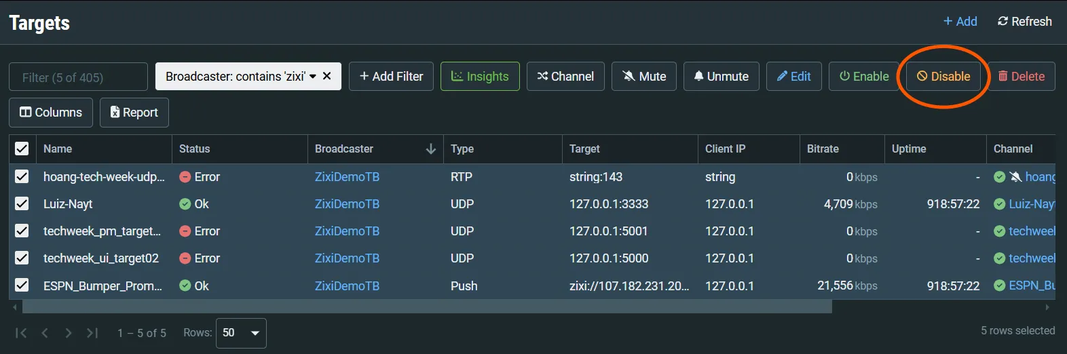Click the Error status icon for techweek_ui_target02

[185, 258]
